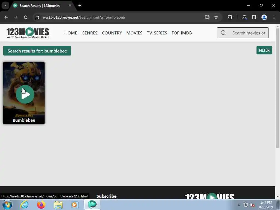280x210 pixels.
Task: Click the active browser taskbar icon
Action: tap(92, 205)
